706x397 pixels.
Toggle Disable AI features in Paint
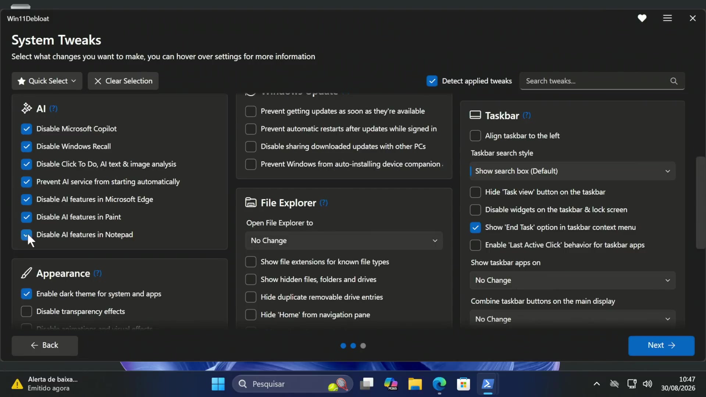[x=26, y=217]
